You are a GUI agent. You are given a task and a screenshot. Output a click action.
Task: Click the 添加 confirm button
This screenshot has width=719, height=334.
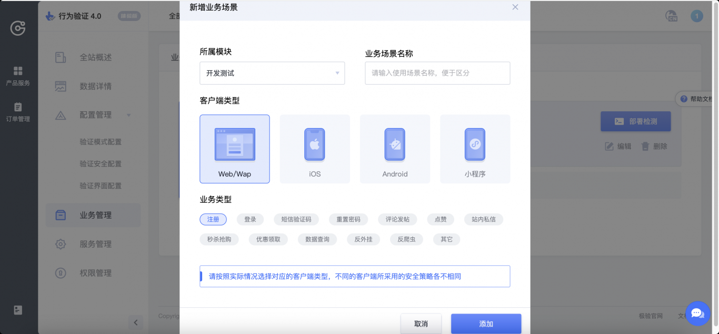[485, 323]
